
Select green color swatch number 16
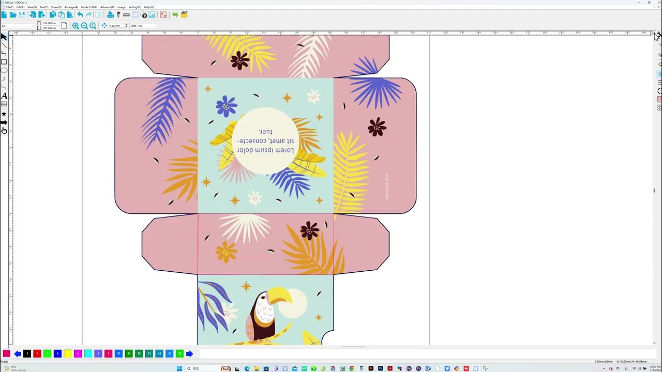click(x=179, y=353)
